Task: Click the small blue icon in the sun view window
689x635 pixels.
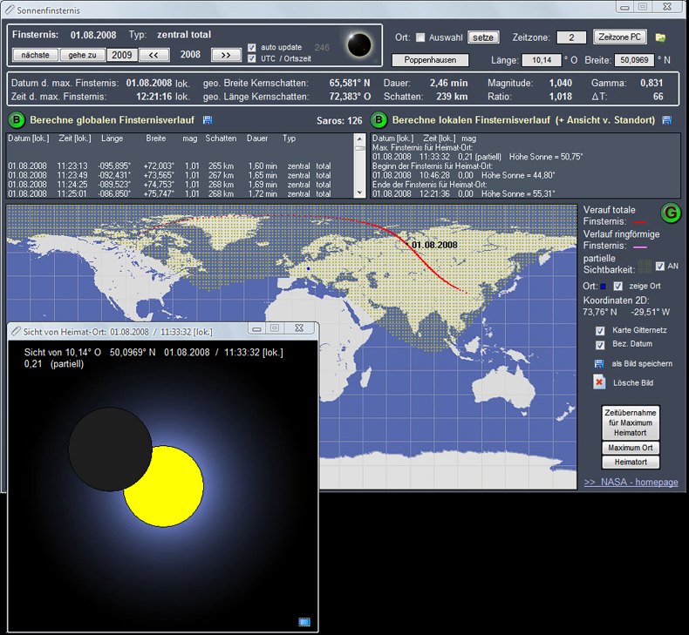Action: pyautogui.click(x=304, y=622)
